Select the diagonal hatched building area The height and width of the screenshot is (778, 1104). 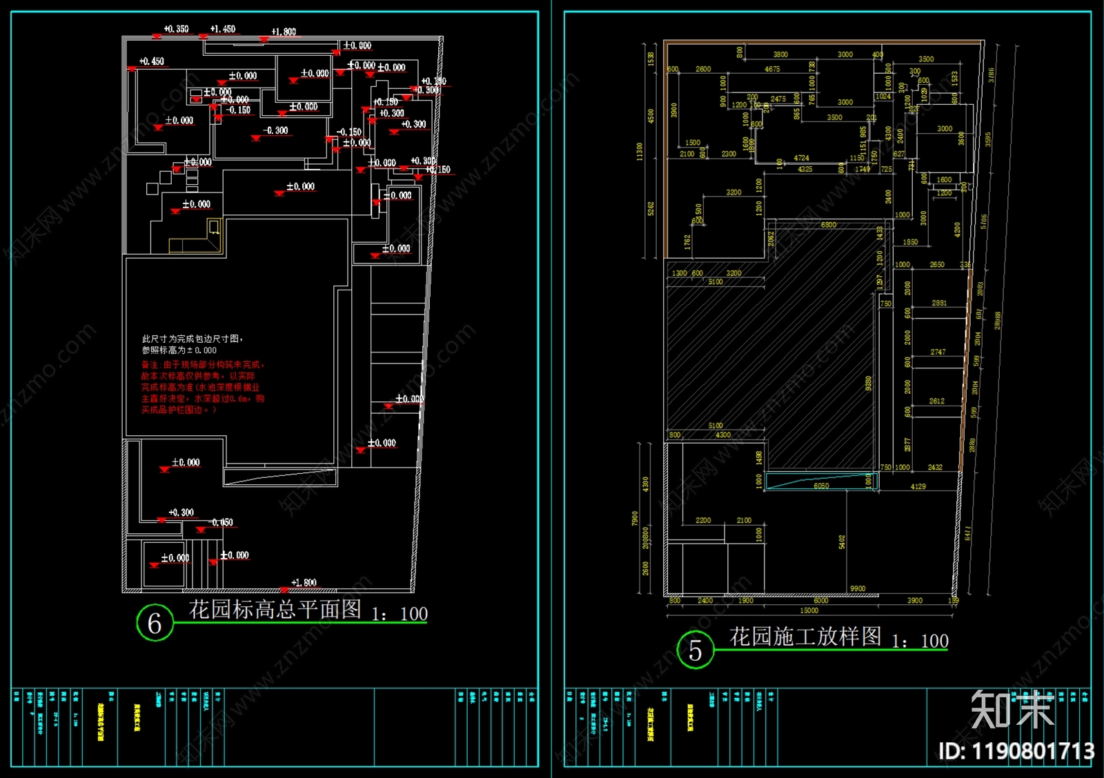771,345
